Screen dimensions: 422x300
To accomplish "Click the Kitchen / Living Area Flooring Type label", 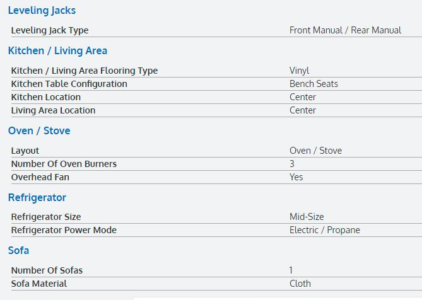I will pos(85,71).
